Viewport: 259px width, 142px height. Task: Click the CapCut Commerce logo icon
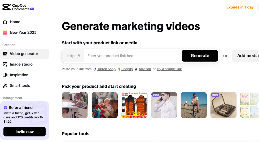coord(6,7)
